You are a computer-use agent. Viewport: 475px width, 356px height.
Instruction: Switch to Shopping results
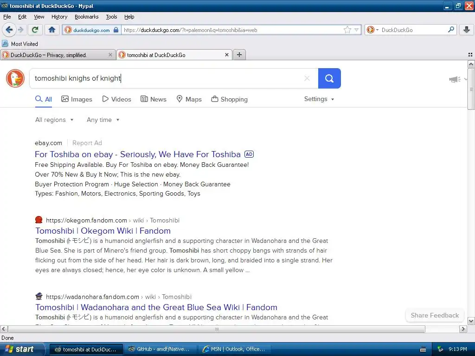click(229, 99)
